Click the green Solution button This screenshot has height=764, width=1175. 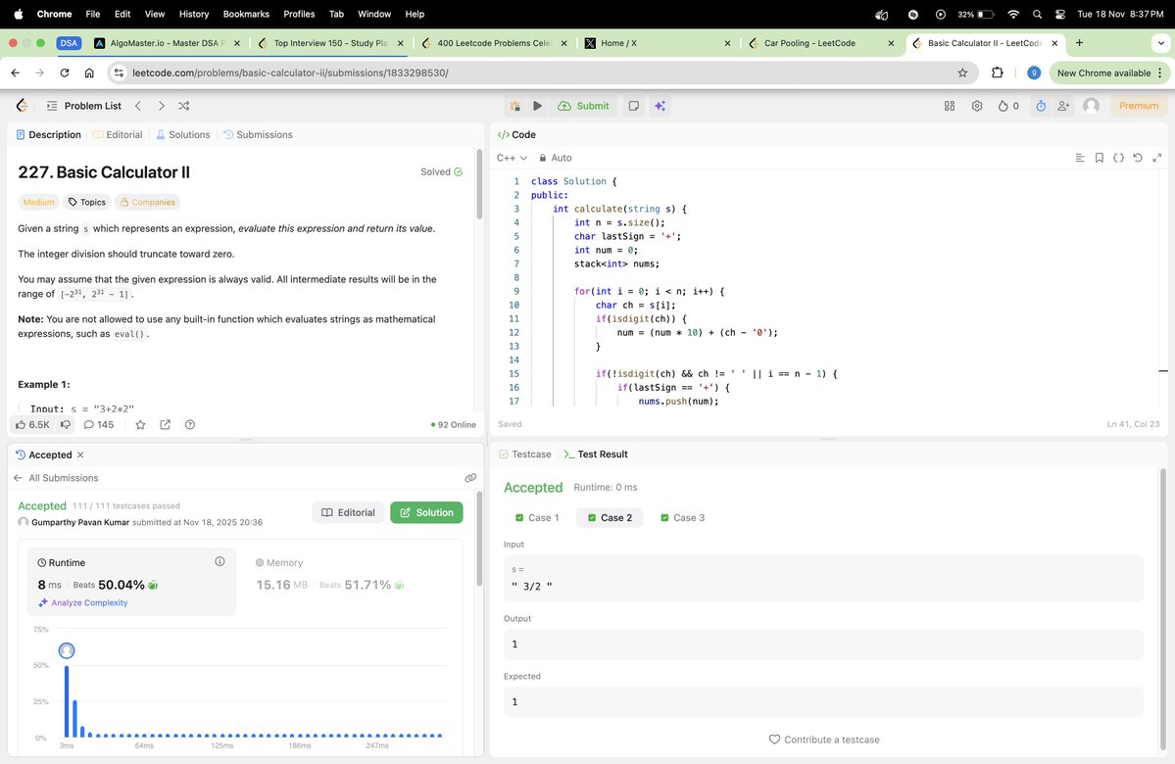pos(426,512)
